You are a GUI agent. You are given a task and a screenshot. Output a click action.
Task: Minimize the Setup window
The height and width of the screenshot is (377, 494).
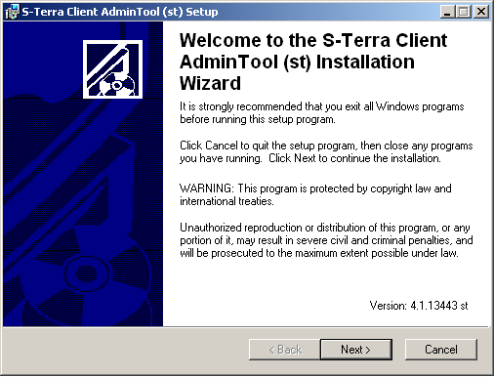(x=447, y=12)
